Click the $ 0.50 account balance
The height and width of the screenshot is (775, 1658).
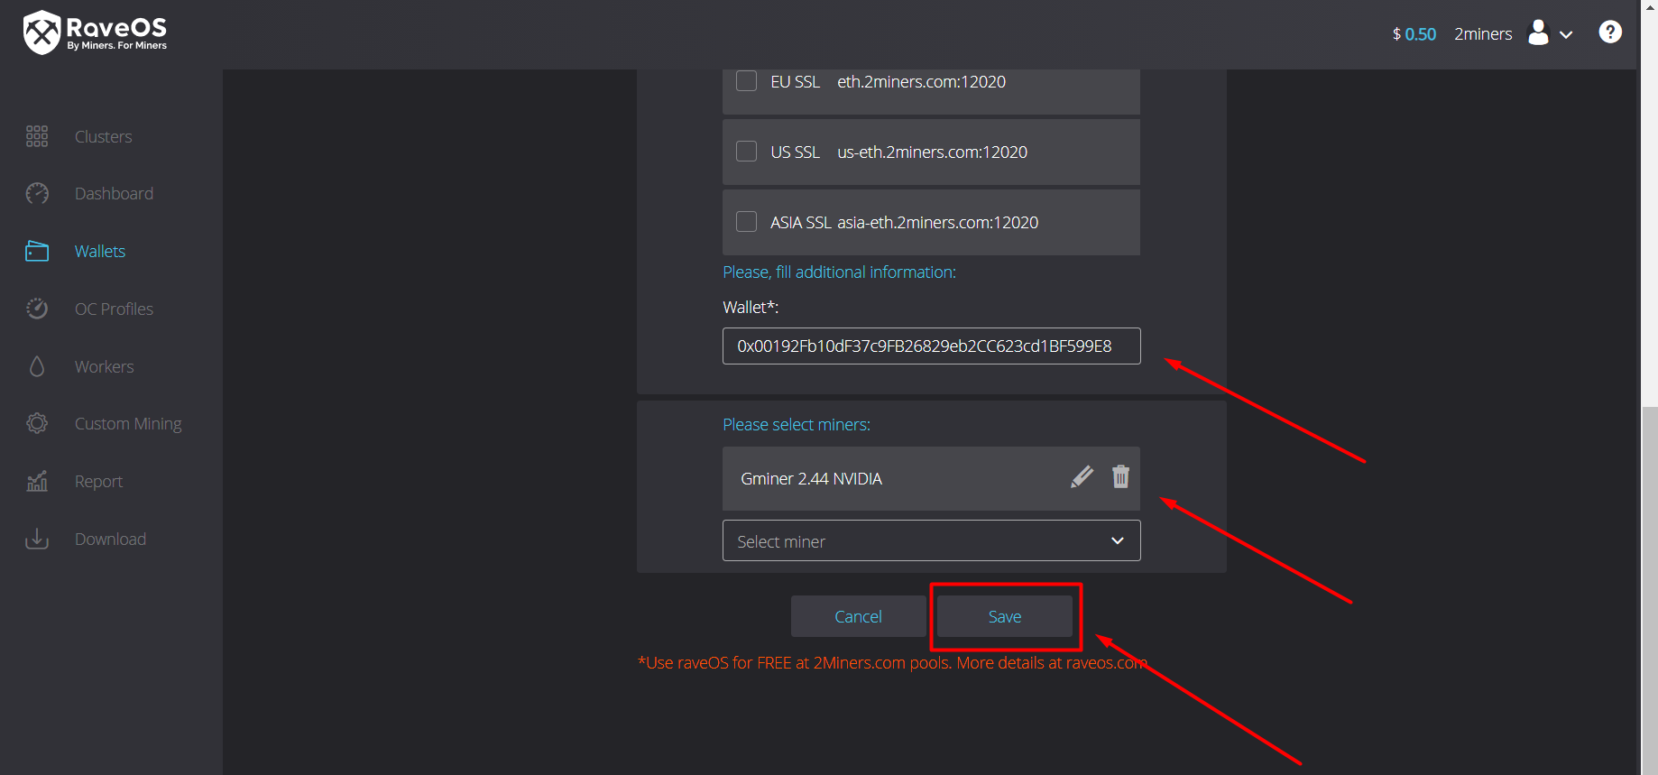[1414, 33]
